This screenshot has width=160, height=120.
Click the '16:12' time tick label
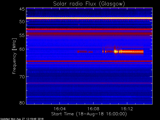[x=127, y=109]
